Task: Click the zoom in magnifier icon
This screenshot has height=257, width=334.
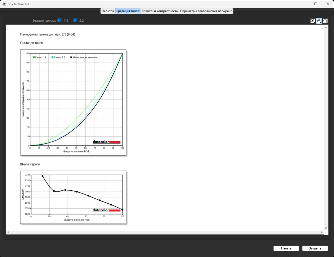Action: coord(313,21)
